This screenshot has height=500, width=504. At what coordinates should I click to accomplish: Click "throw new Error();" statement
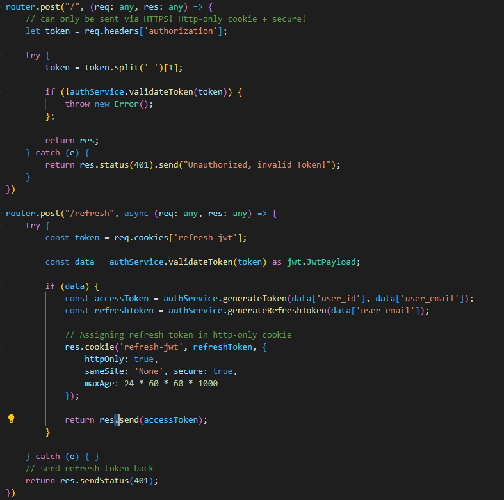[x=109, y=104]
